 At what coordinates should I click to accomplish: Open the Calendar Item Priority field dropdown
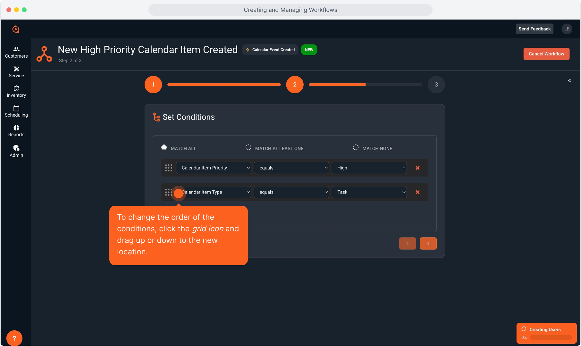click(x=214, y=168)
